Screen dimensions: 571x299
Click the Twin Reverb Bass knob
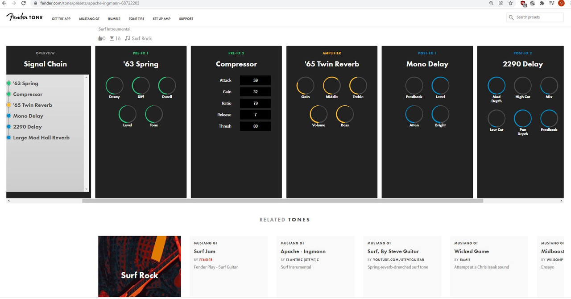[345, 114]
